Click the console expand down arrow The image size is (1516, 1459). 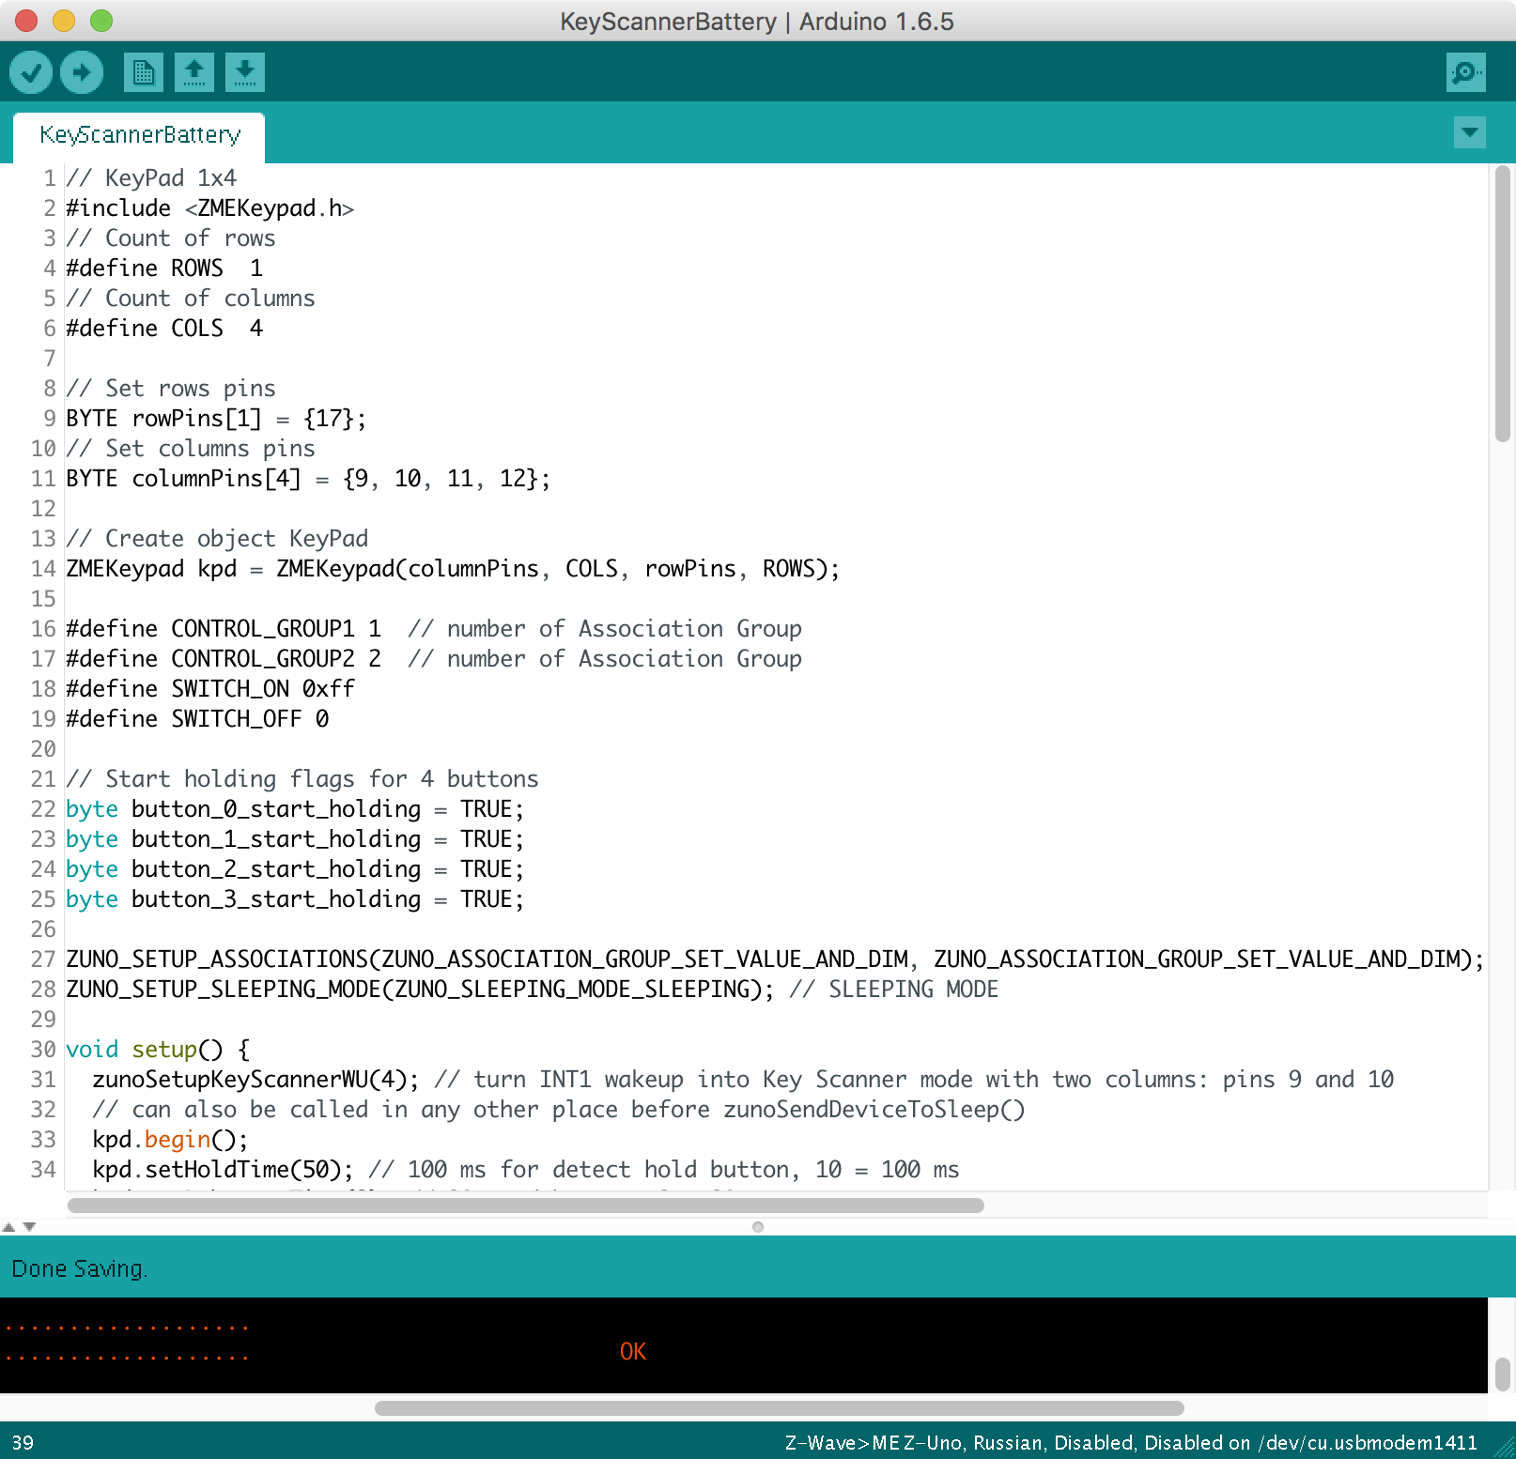click(29, 1227)
